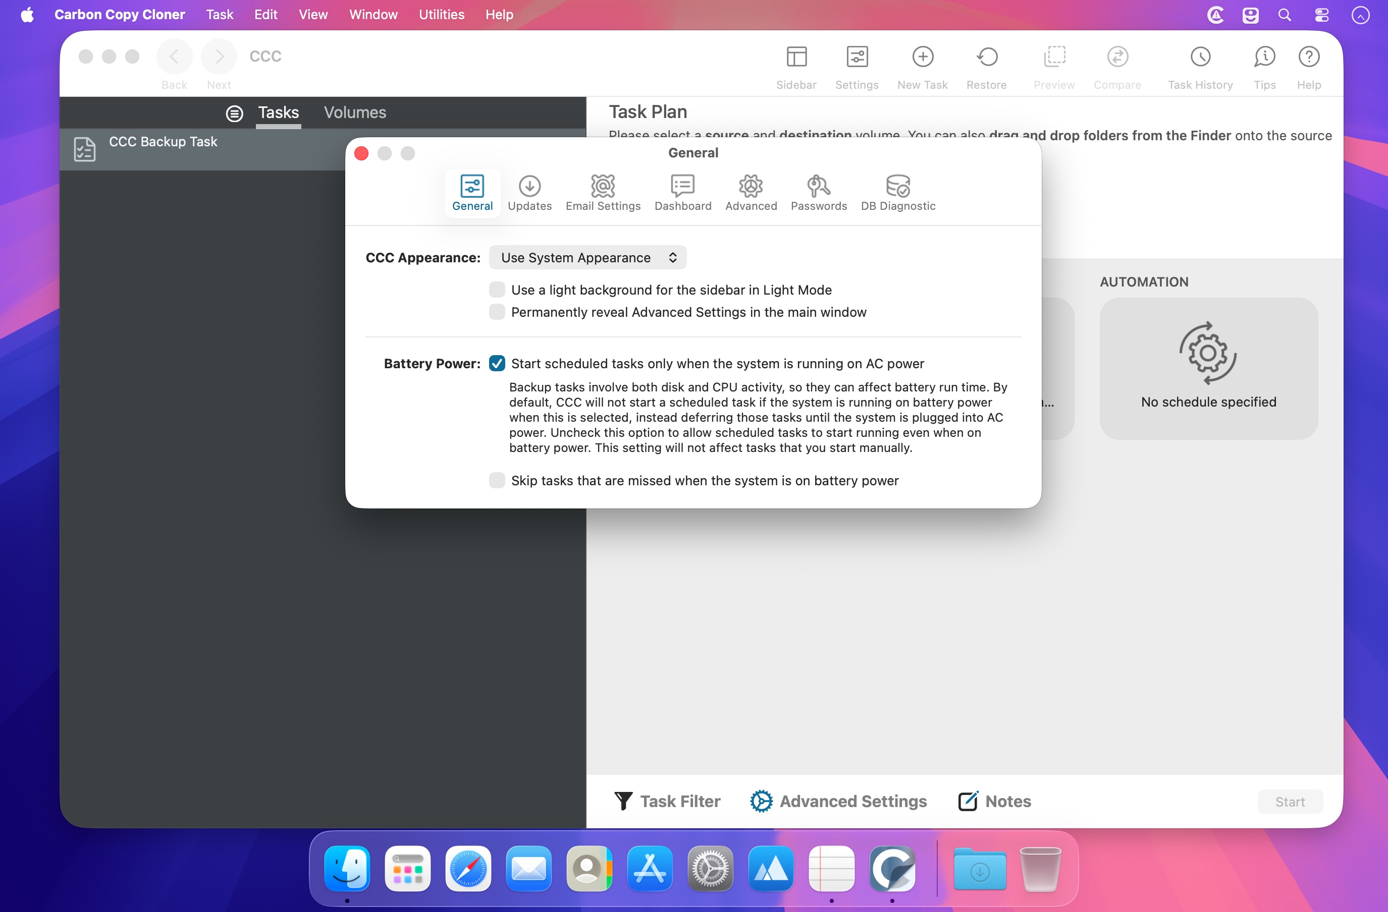
Task: Open Mail from the Dock
Action: click(x=529, y=869)
